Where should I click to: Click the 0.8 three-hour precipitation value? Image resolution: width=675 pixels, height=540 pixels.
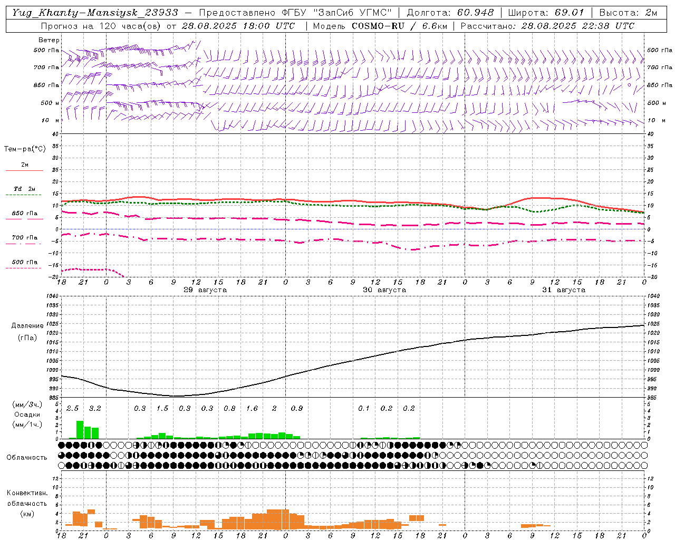click(x=229, y=408)
